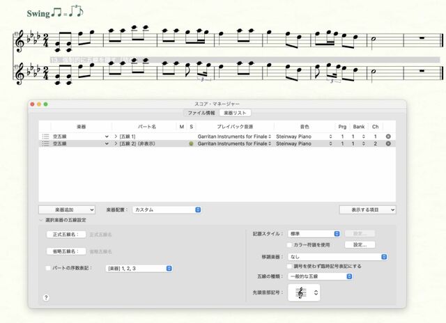Viewport: 446px width, 323px height.
Task: Click the Bank column header
Action: coord(359,127)
